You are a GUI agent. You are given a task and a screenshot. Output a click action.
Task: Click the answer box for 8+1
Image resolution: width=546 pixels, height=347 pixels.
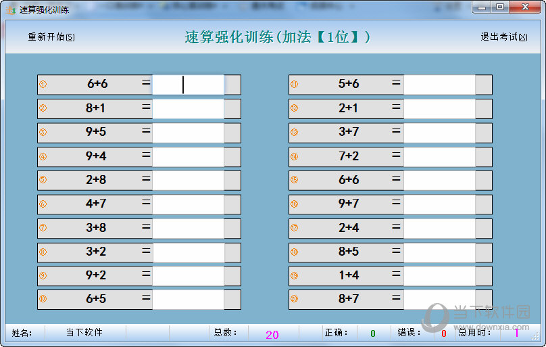point(189,109)
